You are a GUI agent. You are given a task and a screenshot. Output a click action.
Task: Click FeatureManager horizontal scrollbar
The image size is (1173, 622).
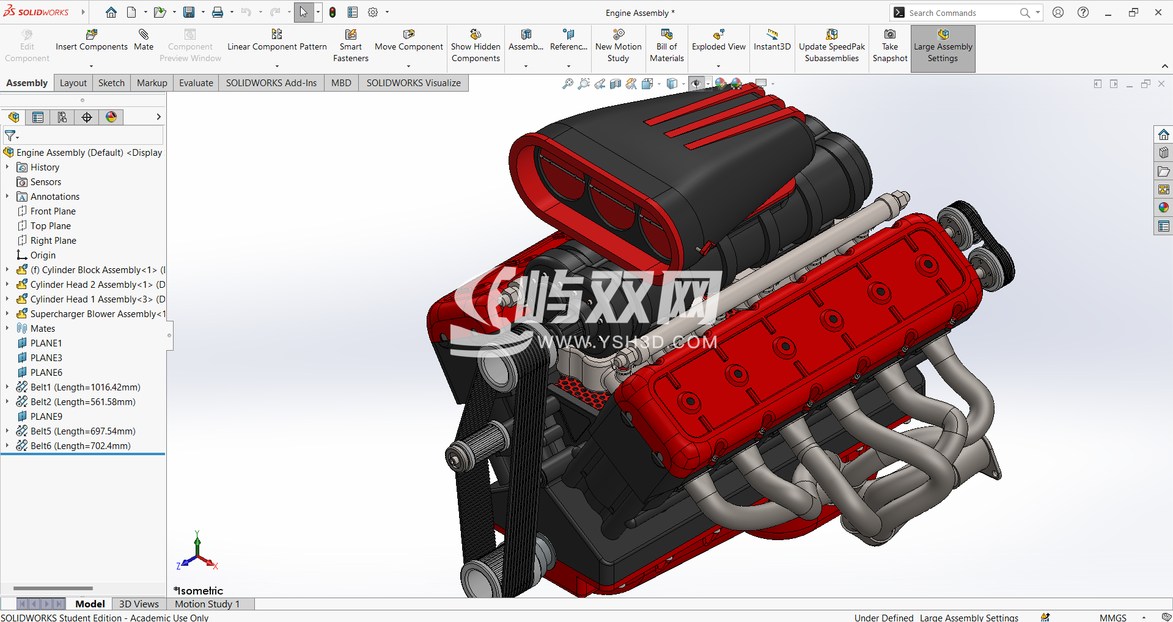tap(53, 588)
